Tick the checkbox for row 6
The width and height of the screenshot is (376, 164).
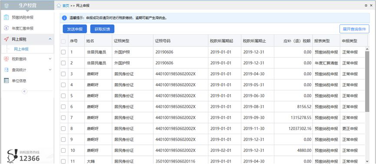click(x=63, y=107)
